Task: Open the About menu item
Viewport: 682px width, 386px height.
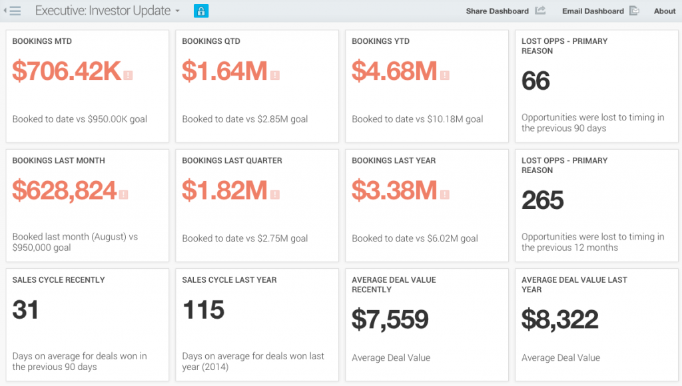Action: coord(665,11)
